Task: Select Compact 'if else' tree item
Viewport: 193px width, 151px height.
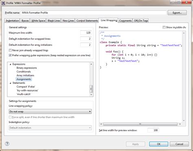Action: pyautogui.click(x=26, y=87)
